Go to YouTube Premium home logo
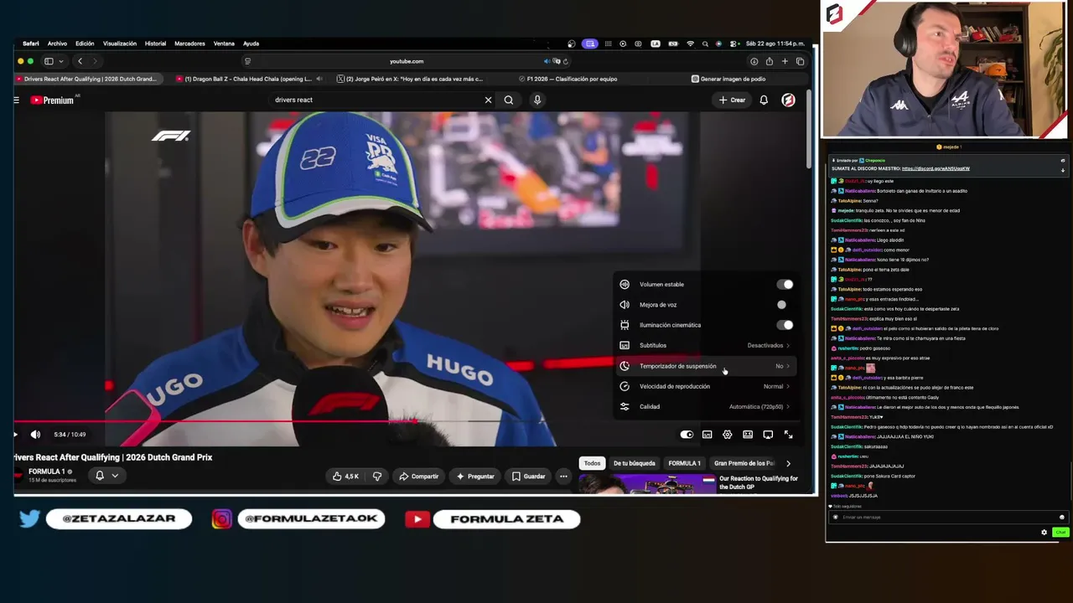Screen dimensions: 1073x603 [53, 100]
